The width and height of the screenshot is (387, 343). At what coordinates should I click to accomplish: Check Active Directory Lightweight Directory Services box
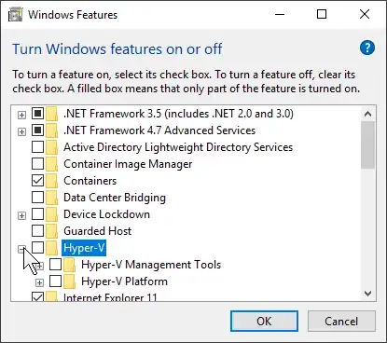click(x=37, y=147)
